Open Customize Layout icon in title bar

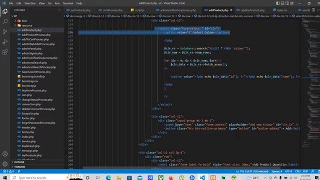[292, 3]
